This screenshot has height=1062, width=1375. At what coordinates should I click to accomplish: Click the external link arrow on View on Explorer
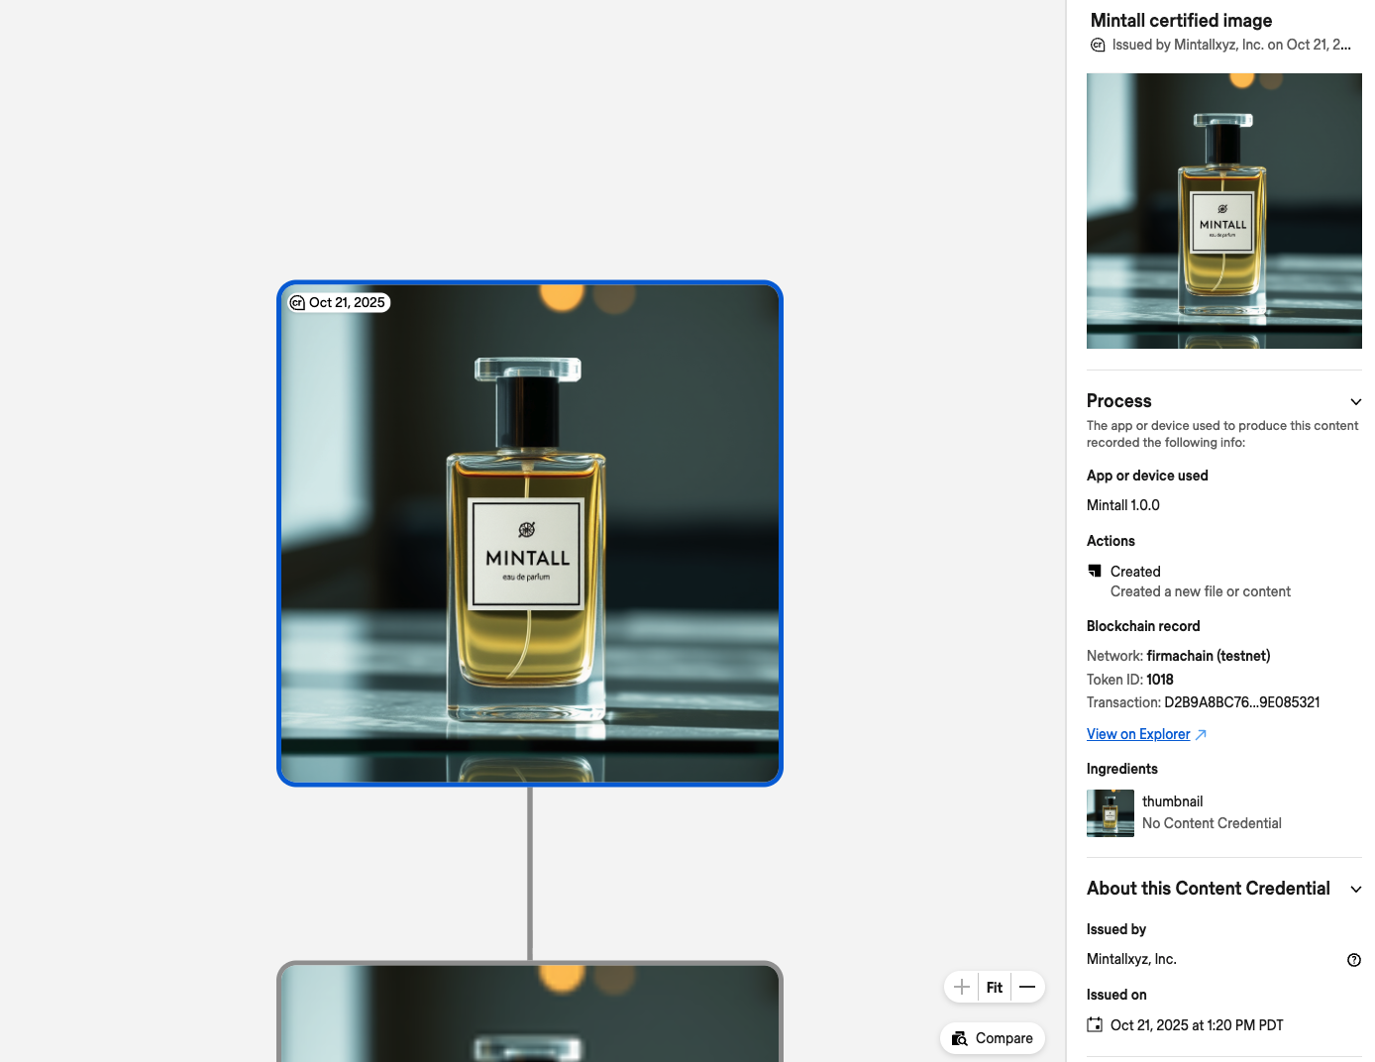(x=1202, y=735)
